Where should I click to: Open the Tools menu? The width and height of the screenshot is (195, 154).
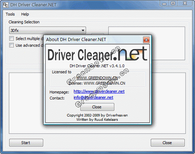(x=10, y=14)
